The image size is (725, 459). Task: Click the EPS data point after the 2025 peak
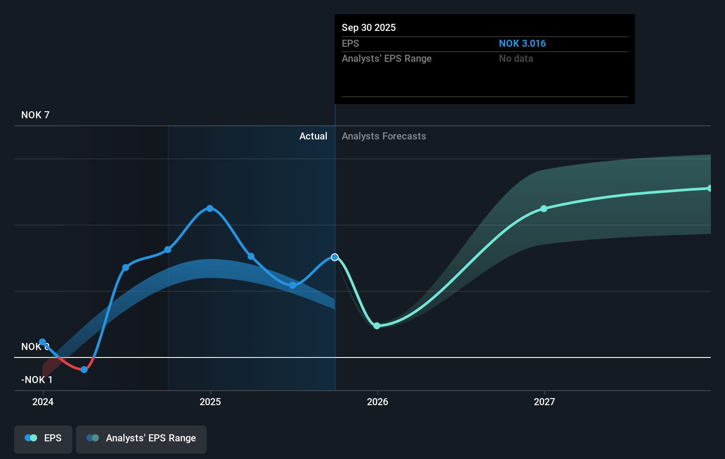251,256
